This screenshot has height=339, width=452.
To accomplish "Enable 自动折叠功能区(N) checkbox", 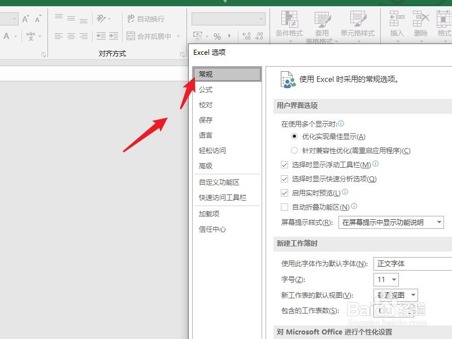I will [284, 207].
